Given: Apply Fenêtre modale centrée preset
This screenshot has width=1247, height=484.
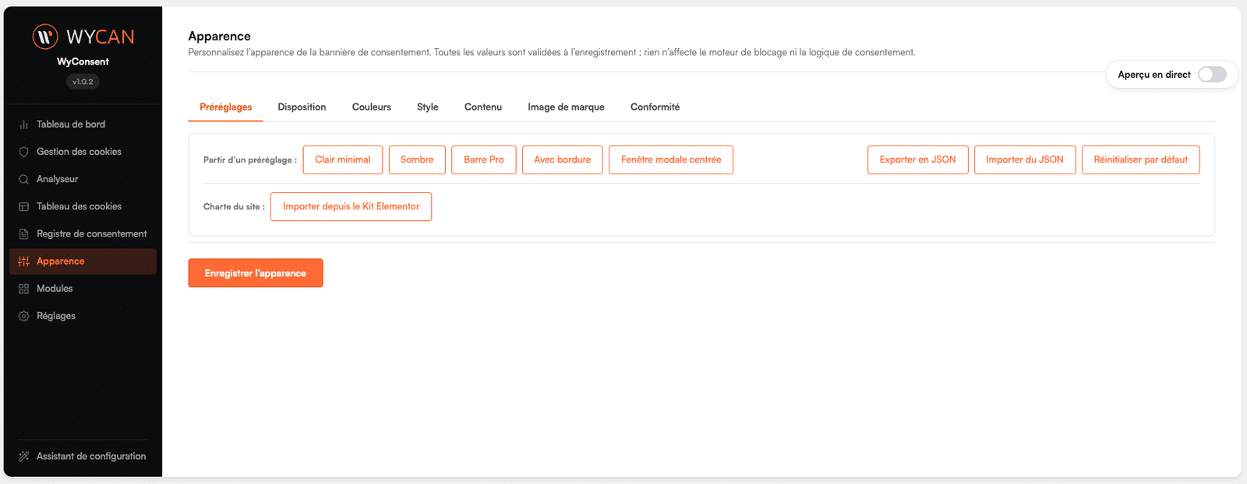Looking at the screenshot, I should coord(671,160).
